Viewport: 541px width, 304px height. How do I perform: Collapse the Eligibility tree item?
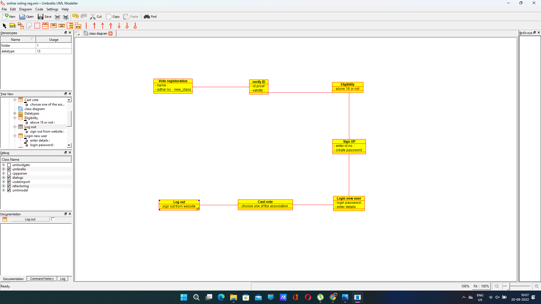(15, 118)
